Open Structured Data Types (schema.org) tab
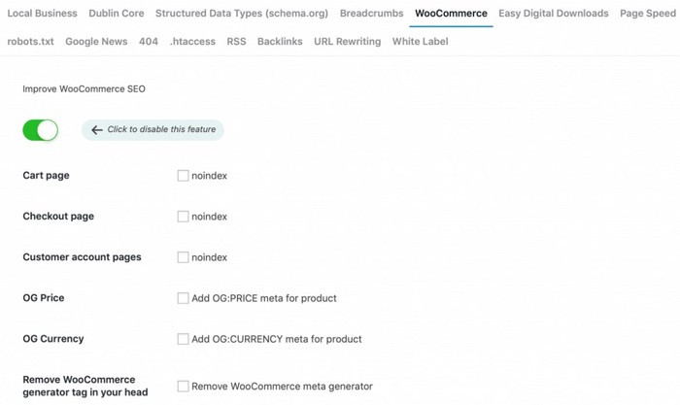The width and height of the screenshot is (680, 405). pos(242,14)
